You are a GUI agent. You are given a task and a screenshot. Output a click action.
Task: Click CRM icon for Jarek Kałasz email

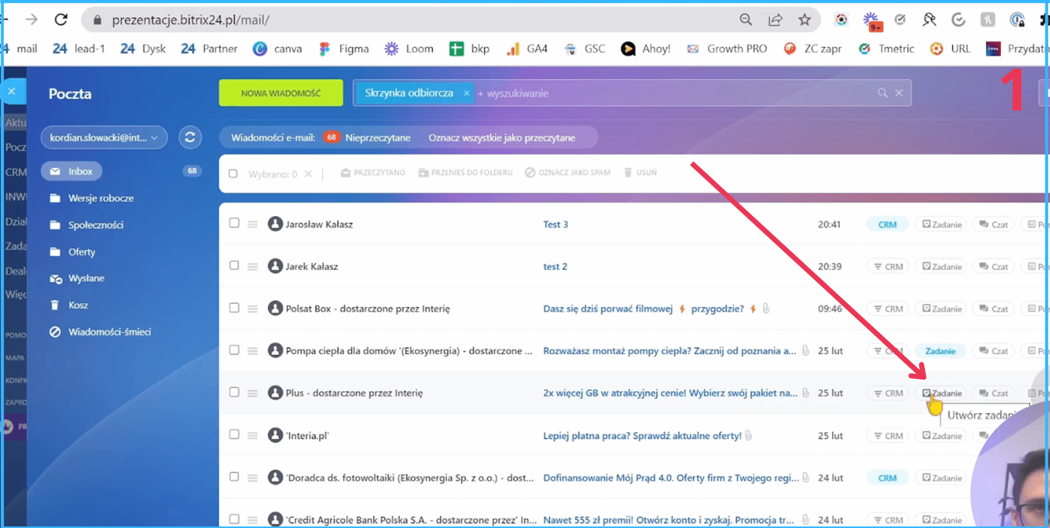coord(888,267)
